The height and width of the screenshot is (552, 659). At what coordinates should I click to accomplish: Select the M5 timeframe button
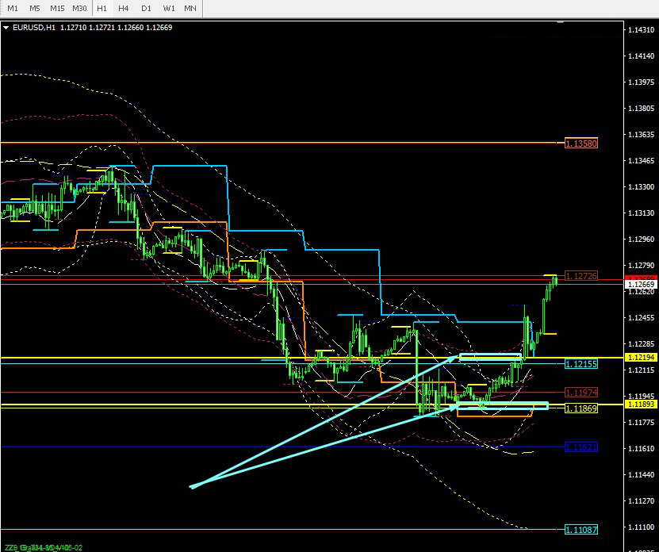point(35,8)
